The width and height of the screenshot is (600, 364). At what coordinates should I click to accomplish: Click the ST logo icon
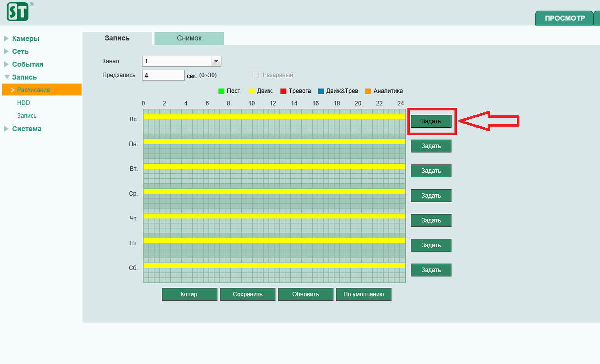(18, 11)
